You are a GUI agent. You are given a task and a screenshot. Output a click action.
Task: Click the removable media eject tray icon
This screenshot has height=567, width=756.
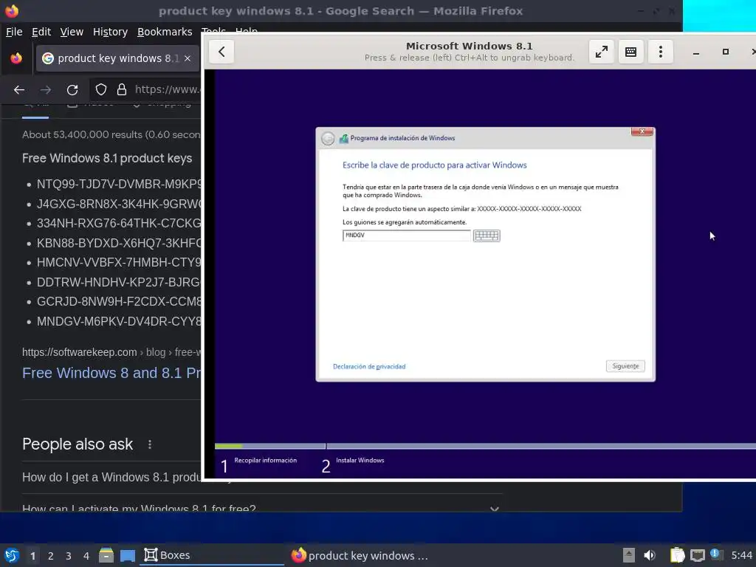pos(628,555)
